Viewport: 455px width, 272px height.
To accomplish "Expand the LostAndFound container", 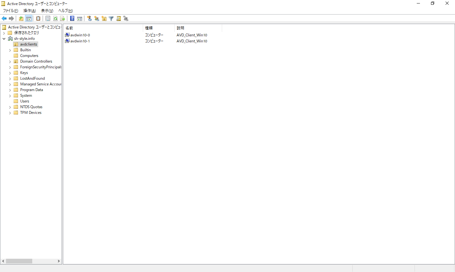I will pyautogui.click(x=10, y=78).
